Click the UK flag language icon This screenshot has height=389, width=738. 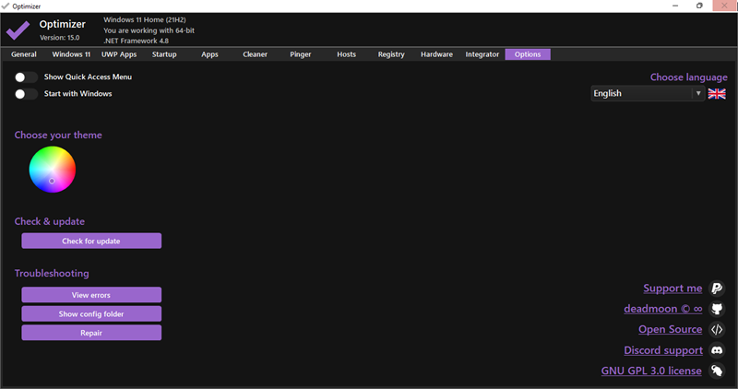[x=717, y=94]
